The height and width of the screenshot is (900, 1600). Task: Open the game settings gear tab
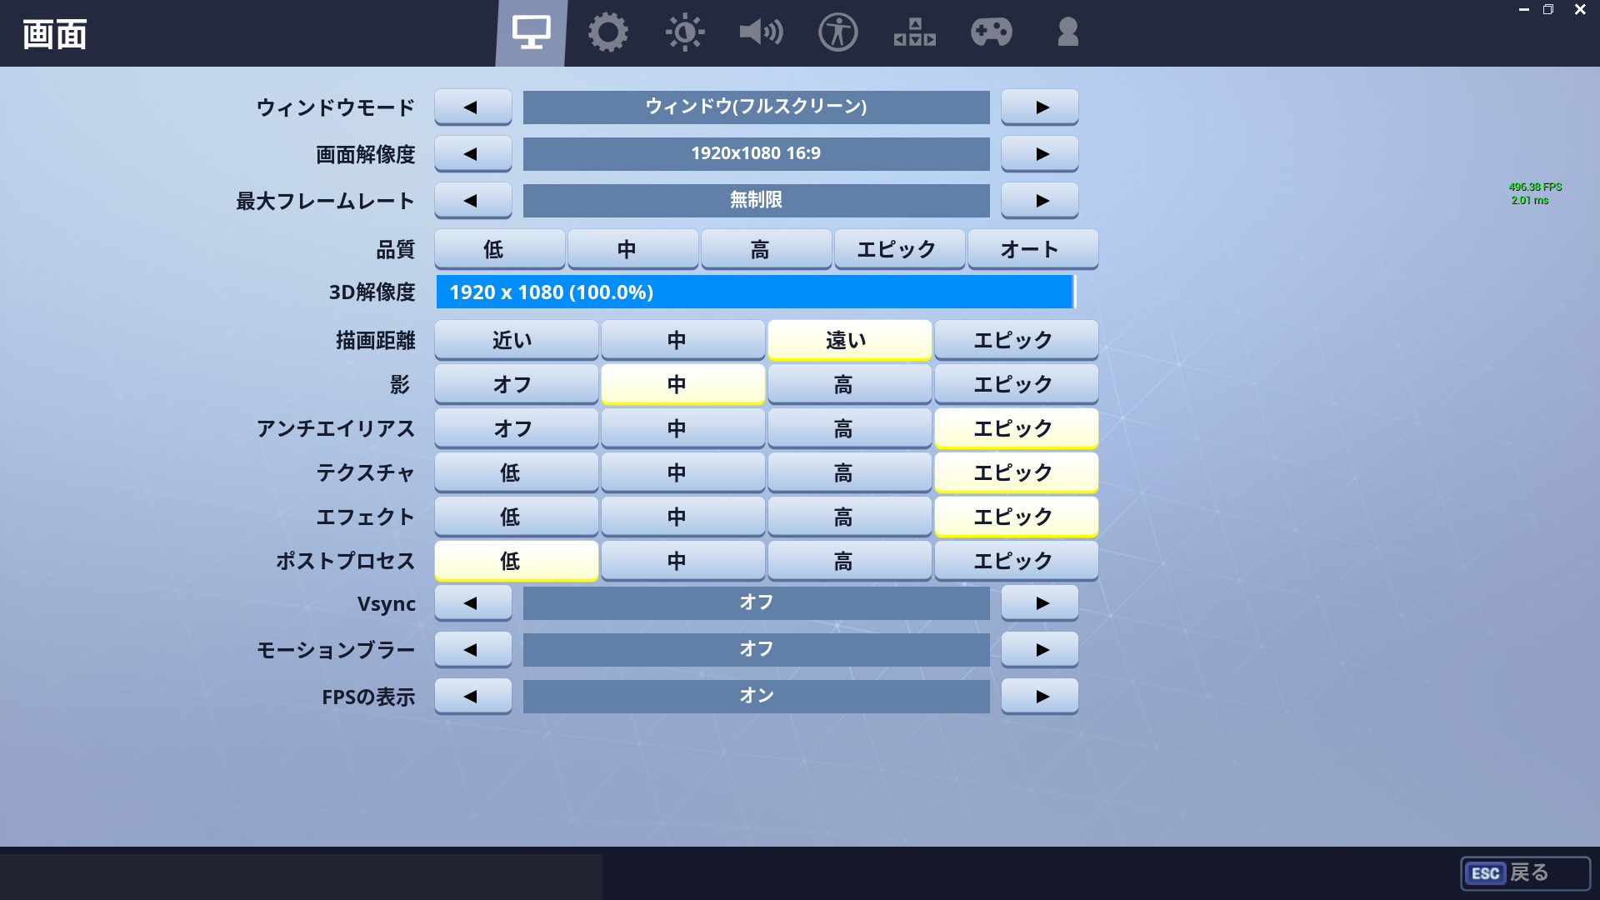pyautogui.click(x=607, y=33)
